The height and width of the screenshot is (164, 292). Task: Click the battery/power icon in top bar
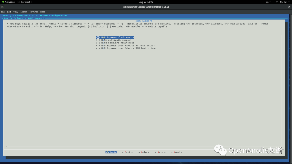pyautogui.click(x=285, y=2)
